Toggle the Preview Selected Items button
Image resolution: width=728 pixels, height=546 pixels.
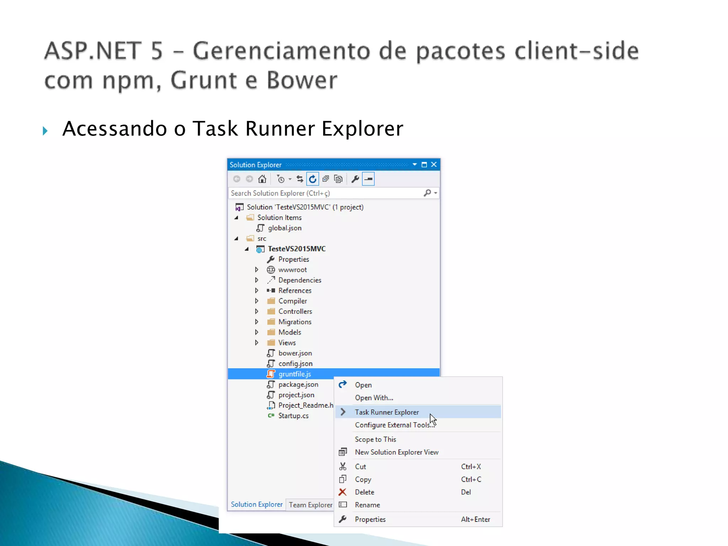tap(369, 179)
